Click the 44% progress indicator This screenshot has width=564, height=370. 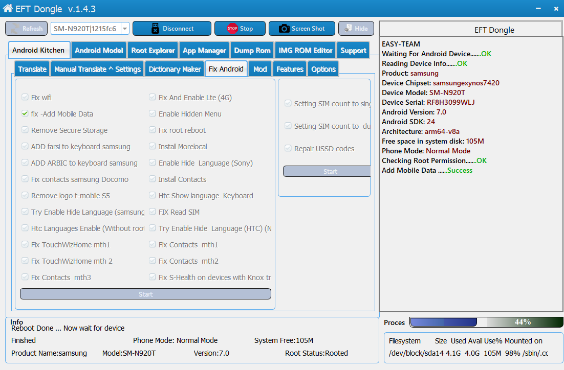click(x=523, y=322)
